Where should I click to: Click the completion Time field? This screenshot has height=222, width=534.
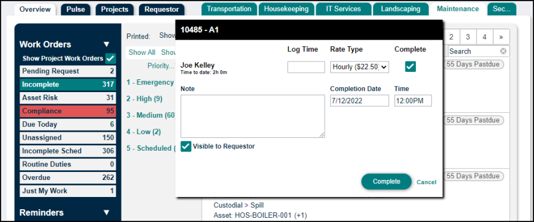[413, 101]
